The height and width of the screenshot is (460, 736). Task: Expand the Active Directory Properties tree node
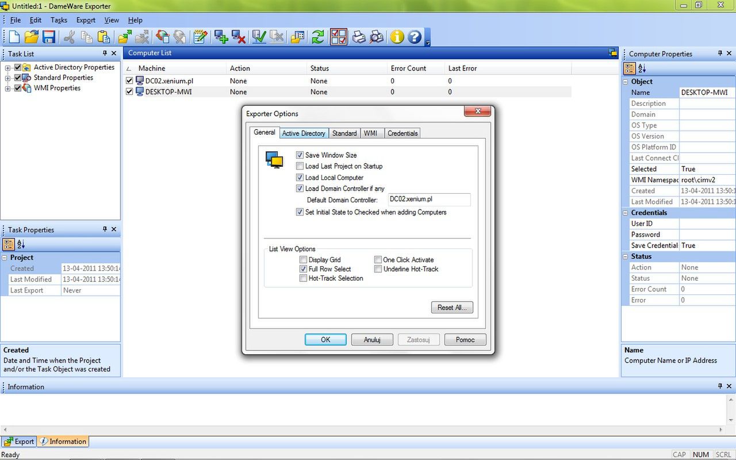tap(8, 68)
